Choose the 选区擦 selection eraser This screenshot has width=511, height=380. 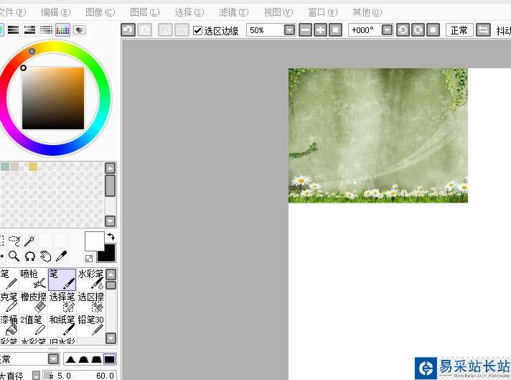[x=90, y=302]
